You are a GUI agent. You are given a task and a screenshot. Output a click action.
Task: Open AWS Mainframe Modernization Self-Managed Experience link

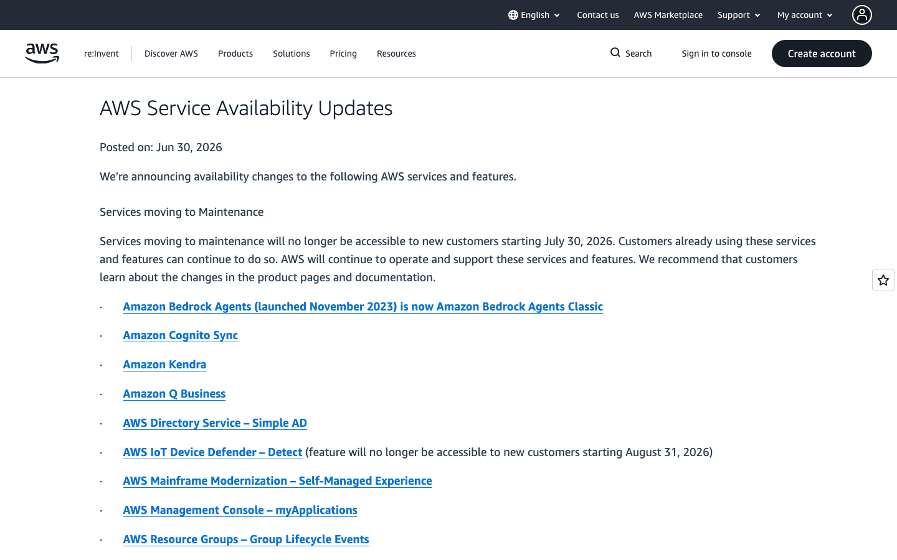click(277, 481)
